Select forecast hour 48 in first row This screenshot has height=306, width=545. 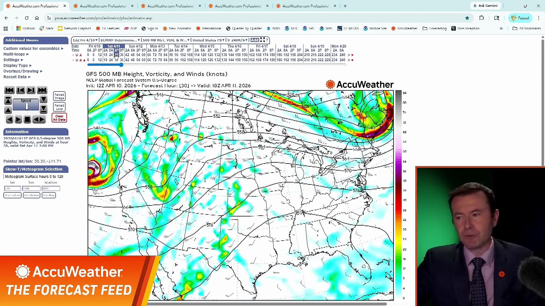pyautogui.click(x=133, y=55)
